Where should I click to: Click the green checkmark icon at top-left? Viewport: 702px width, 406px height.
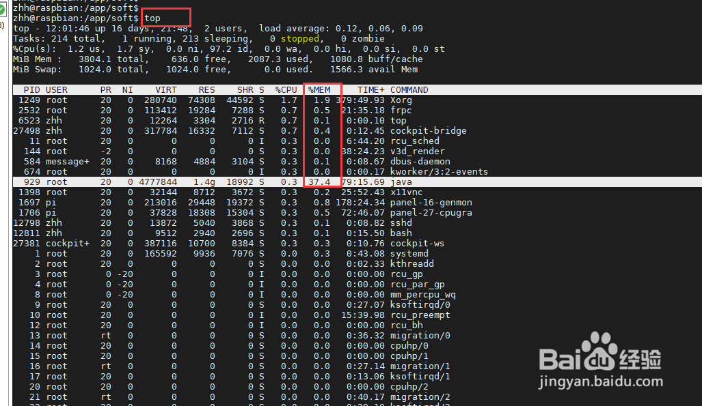[x=5, y=8]
